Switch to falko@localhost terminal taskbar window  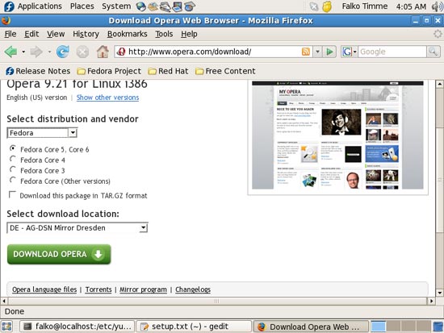coord(77,327)
